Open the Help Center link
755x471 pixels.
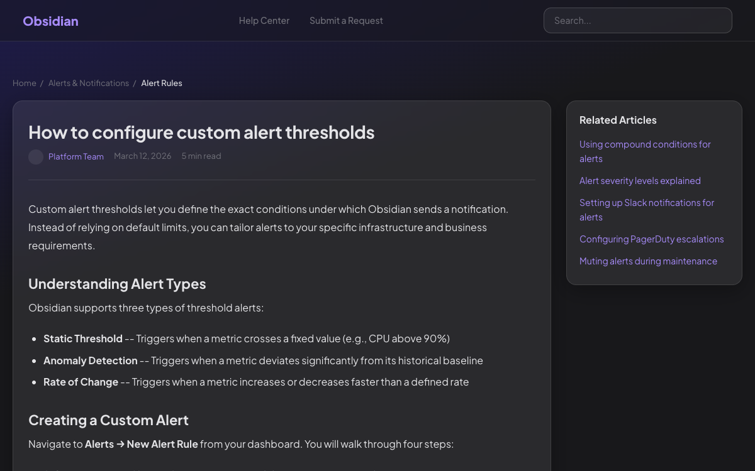pyautogui.click(x=264, y=21)
